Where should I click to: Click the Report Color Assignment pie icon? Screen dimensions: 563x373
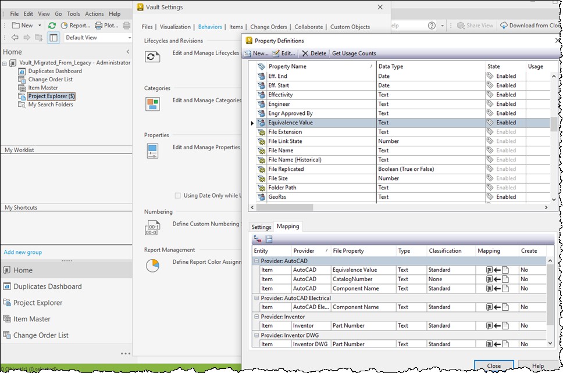point(152,266)
